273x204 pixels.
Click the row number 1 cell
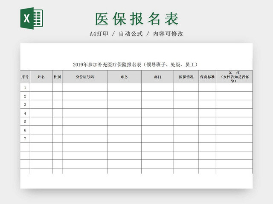[25, 88]
